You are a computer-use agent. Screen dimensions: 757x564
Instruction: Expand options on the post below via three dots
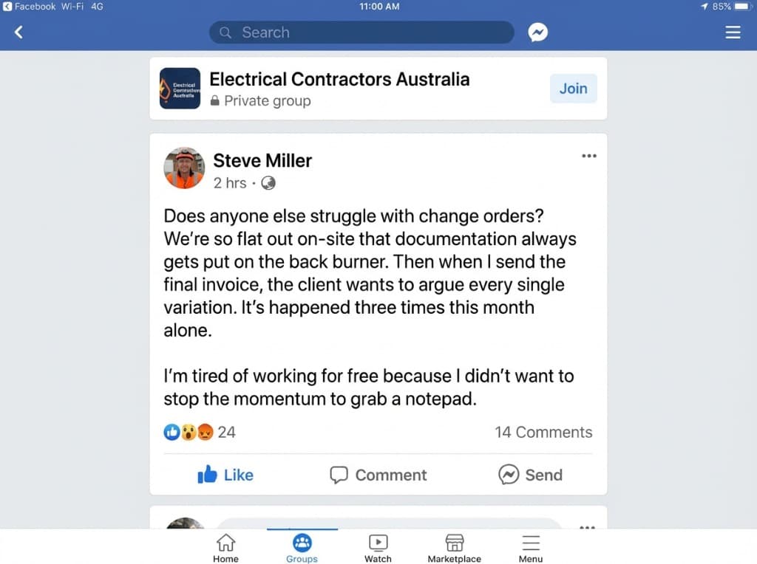pyautogui.click(x=588, y=527)
